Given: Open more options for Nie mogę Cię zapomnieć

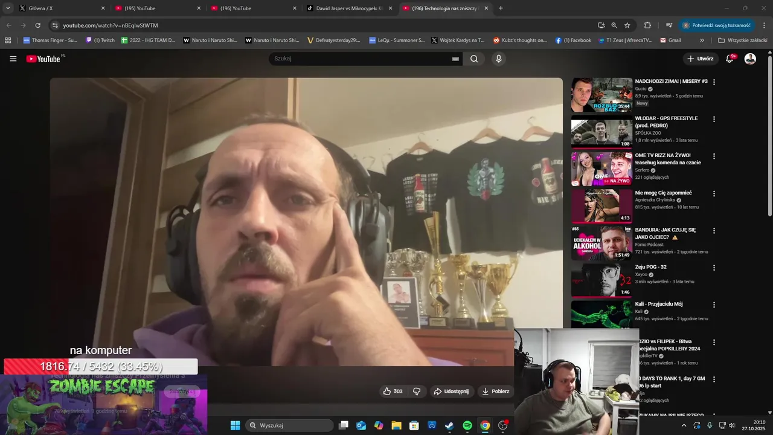Looking at the screenshot, I should (x=714, y=193).
